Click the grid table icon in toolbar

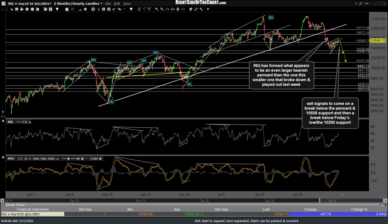click(x=17, y=9)
